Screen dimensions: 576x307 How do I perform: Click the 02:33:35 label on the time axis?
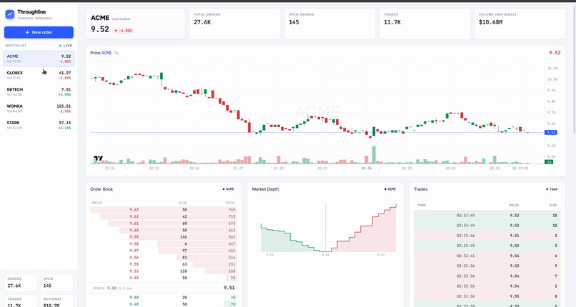click(x=520, y=168)
